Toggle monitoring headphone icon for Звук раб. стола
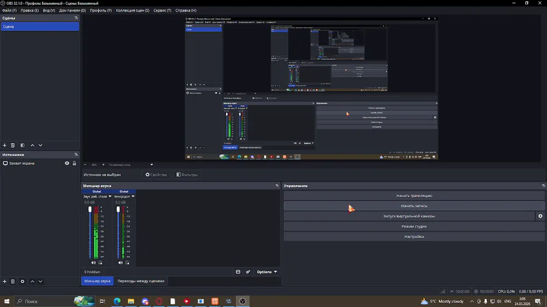The width and height of the screenshot is (547, 307). [x=100, y=263]
